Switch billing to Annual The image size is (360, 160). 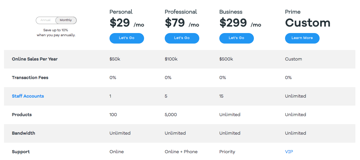(x=46, y=20)
